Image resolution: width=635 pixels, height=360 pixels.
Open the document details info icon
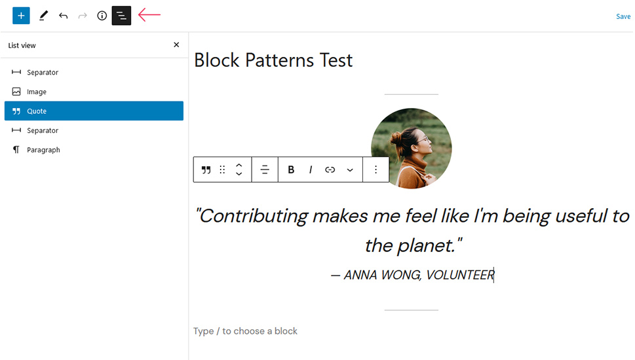102,16
